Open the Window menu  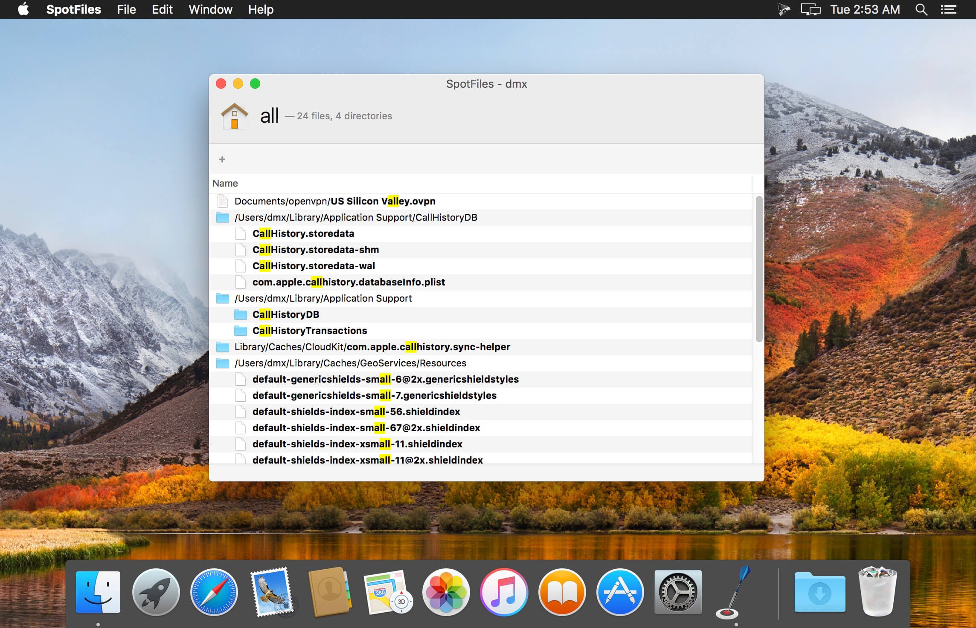(210, 9)
